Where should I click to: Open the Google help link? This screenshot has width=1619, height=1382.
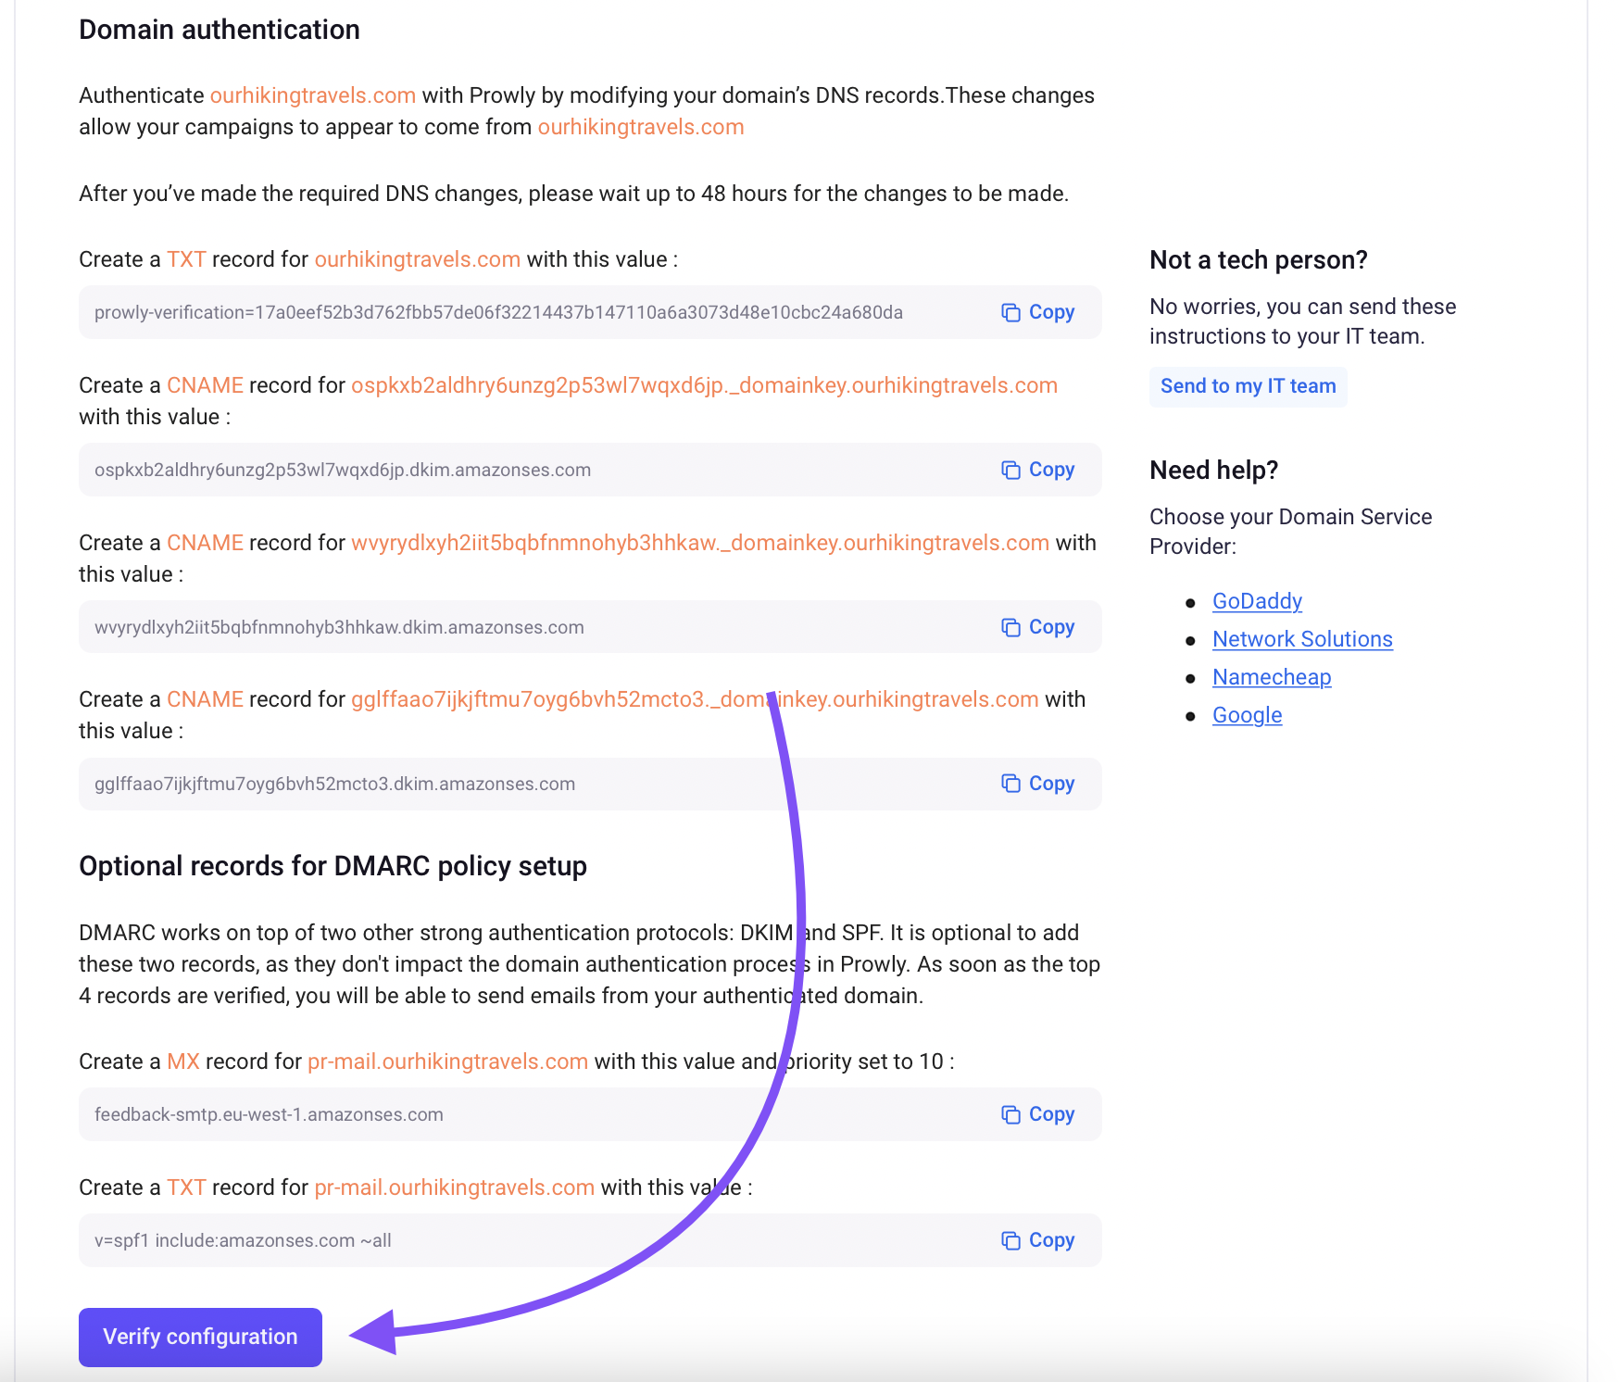(1247, 715)
